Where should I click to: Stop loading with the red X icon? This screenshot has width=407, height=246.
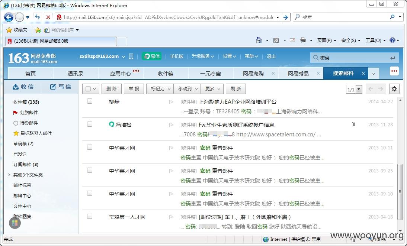coord(48,17)
